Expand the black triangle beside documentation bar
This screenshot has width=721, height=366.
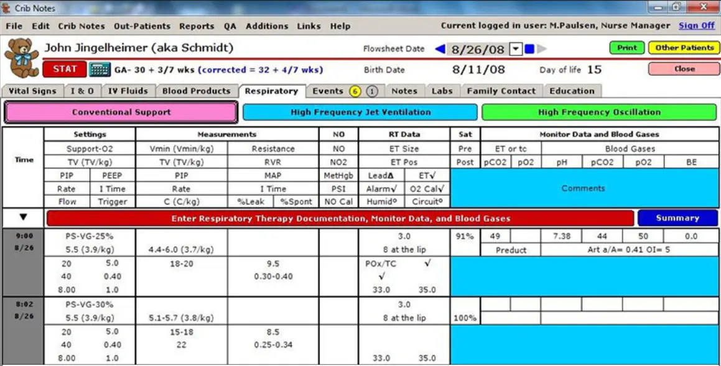[23, 217]
